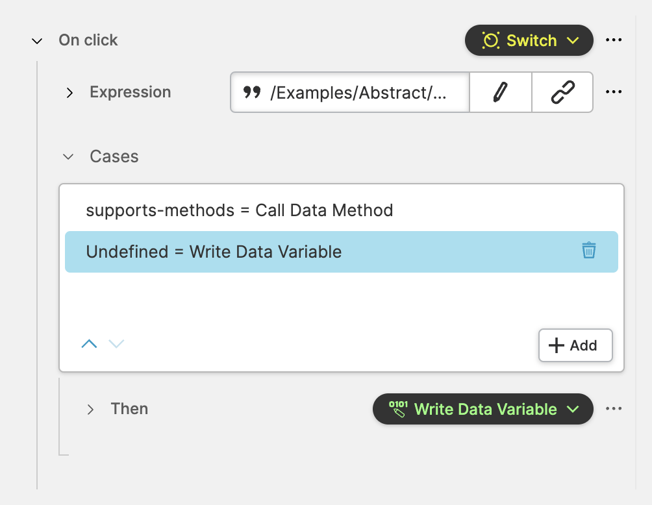Open the three-dot menu for Then

tap(614, 409)
